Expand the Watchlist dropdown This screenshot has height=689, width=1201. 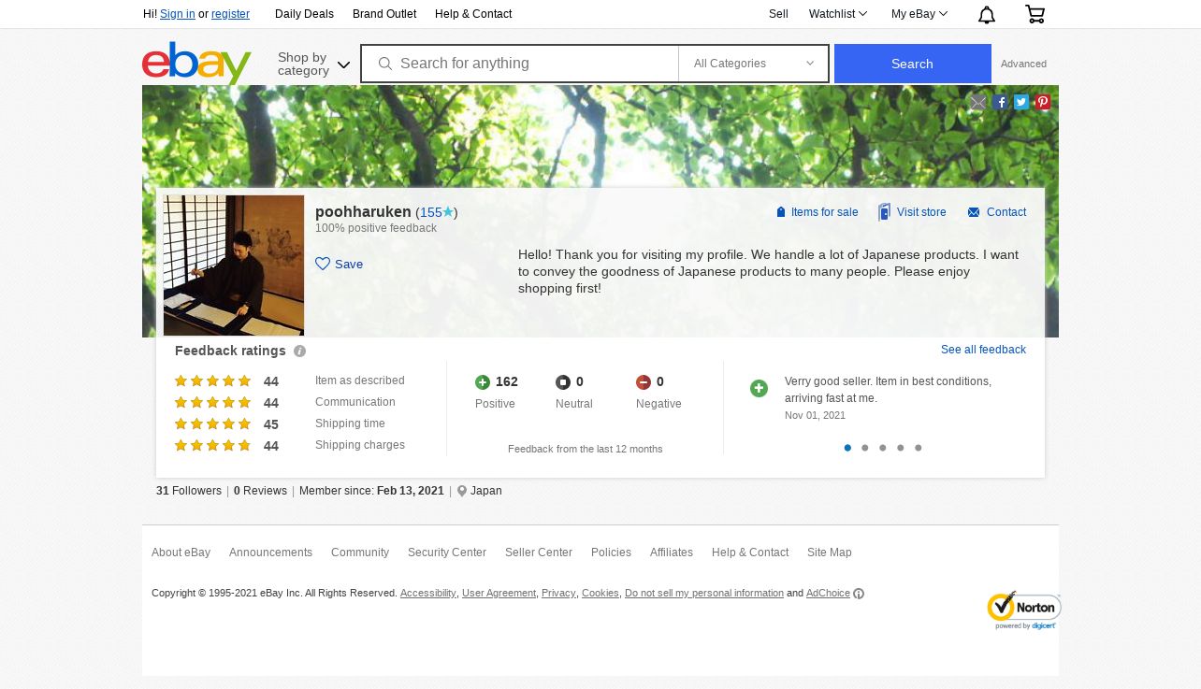coord(838,14)
